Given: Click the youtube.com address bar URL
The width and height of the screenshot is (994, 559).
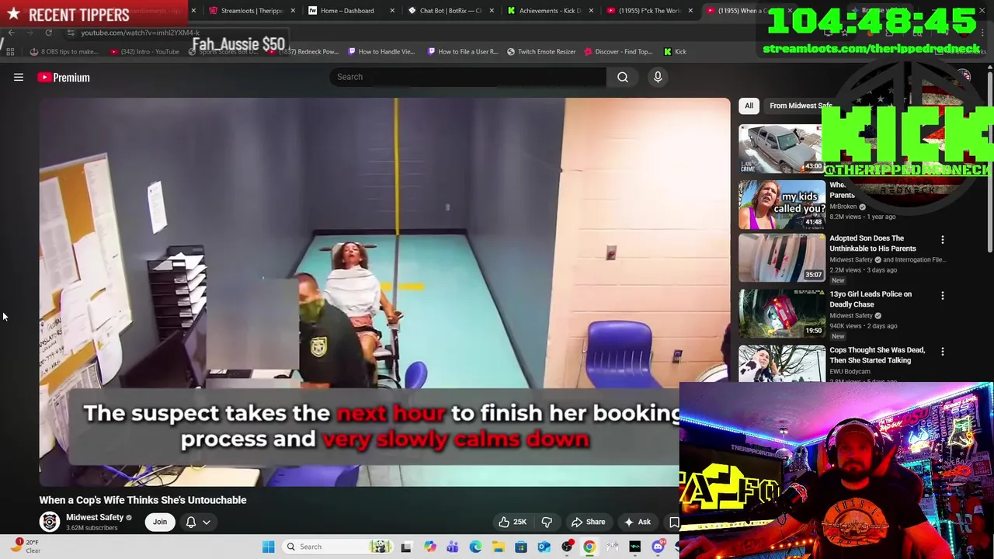Looking at the screenshot, I should (140, 33).
